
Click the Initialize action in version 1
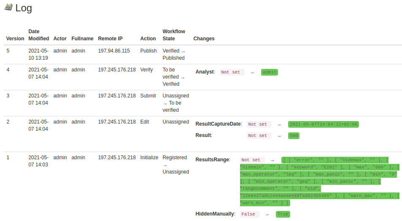tap(149, 158)
